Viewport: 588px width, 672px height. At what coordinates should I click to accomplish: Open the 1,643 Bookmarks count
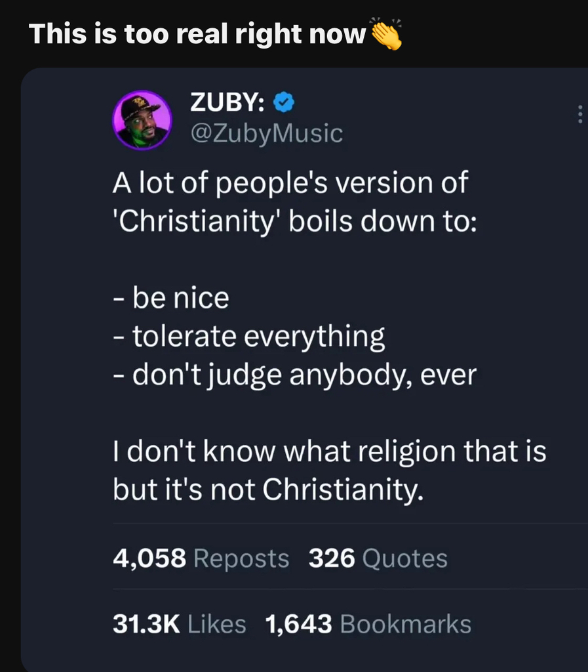368,624
